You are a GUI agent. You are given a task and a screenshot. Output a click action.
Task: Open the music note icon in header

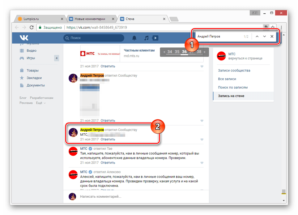click(x=146, y=38)
